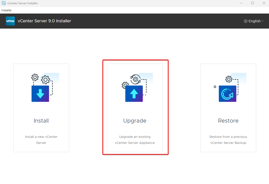This screenshot has width=269, height=184.
Task: Click 'Install a new vCenter Server' description
Action: [x=41, y=140]
